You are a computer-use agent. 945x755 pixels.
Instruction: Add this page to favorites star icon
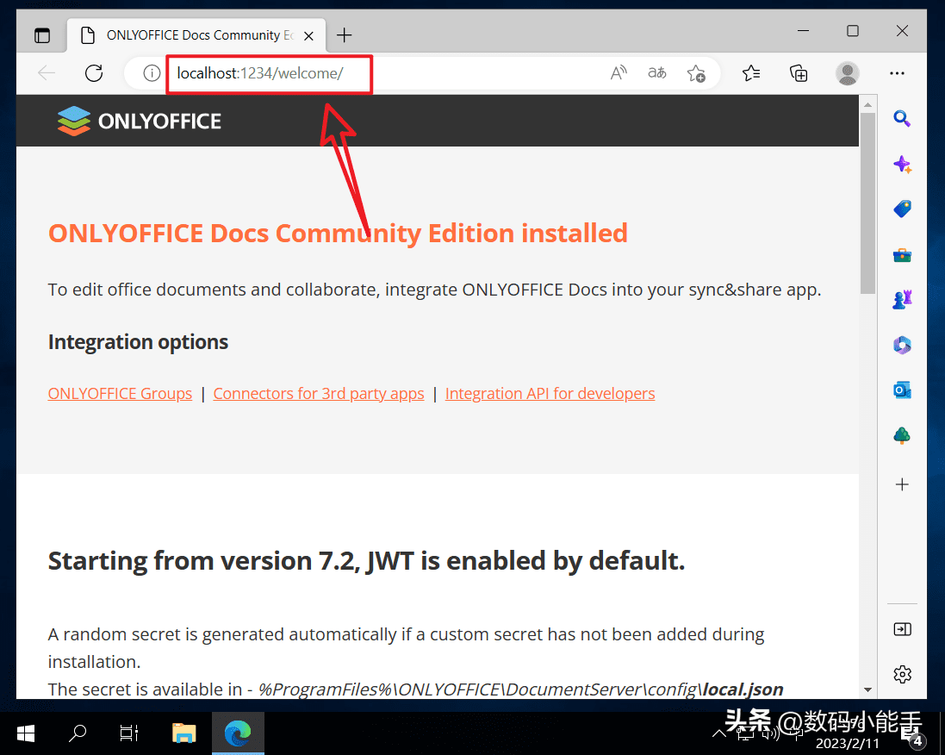pyautogui.click(x=696, y=73)
